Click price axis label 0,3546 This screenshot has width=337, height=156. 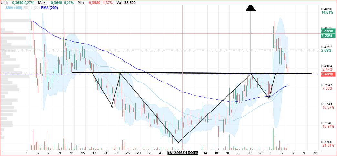327,123
